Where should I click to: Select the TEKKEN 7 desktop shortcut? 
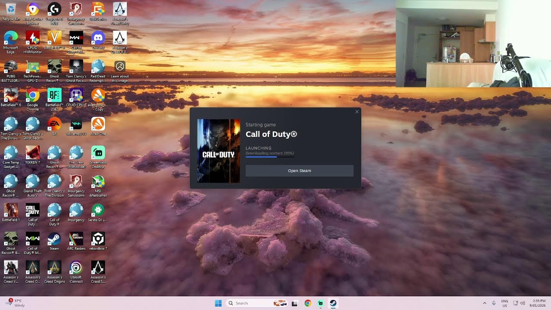pos(33,155)
